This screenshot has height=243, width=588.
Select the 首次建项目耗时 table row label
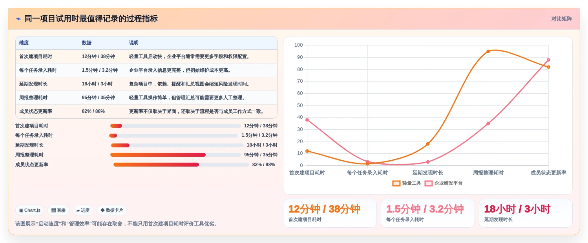point(36,56)
